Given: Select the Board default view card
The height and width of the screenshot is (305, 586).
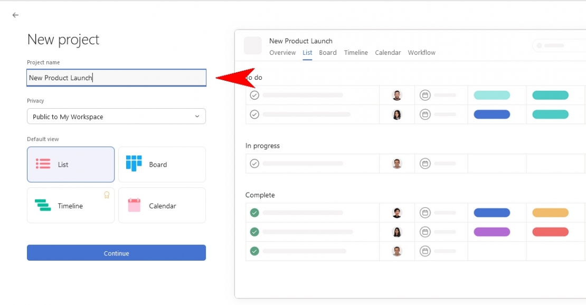Looking at the screenshot, I should (162, 164).
